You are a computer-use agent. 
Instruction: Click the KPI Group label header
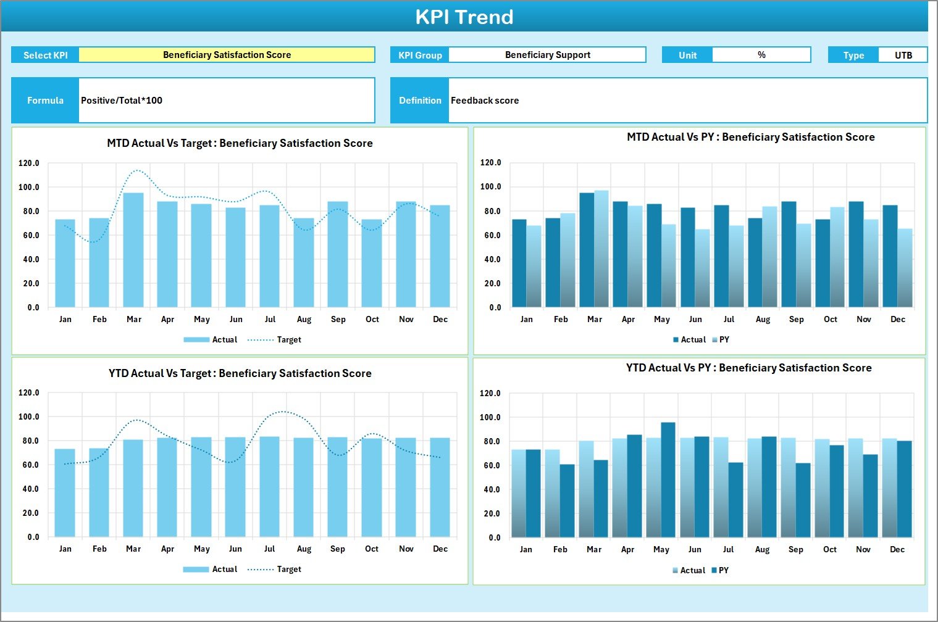(x=419, y=54)
